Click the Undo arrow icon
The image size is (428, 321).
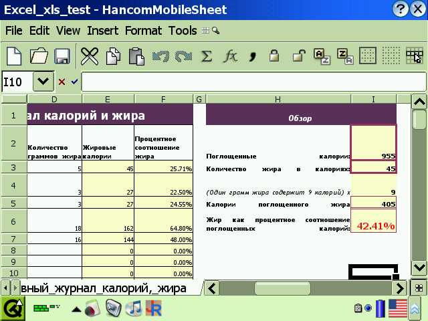coord(160,56)
